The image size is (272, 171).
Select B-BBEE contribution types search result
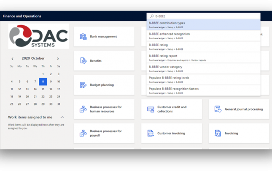(x=203, y=25)
